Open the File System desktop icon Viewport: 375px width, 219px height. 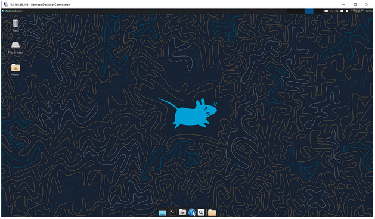click(16, 48)
